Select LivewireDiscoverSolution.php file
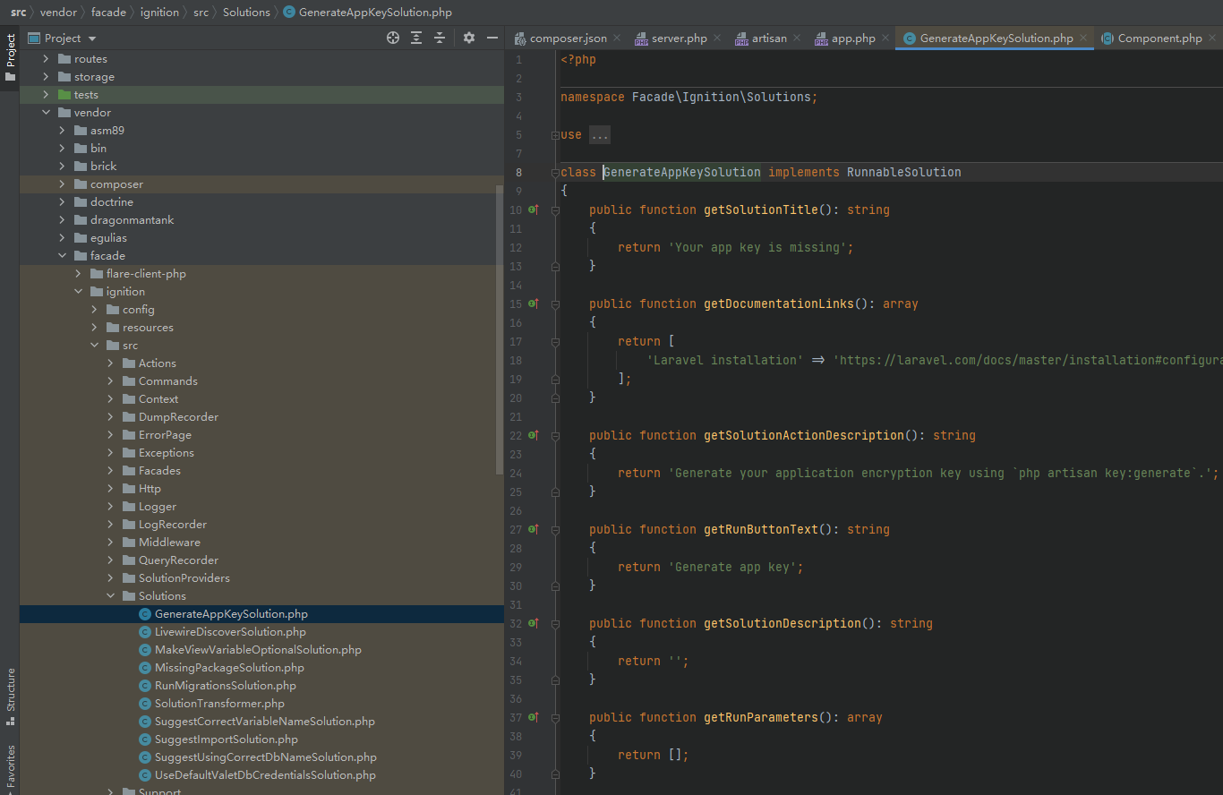1223x795 pixels. [x=230, y=632]
